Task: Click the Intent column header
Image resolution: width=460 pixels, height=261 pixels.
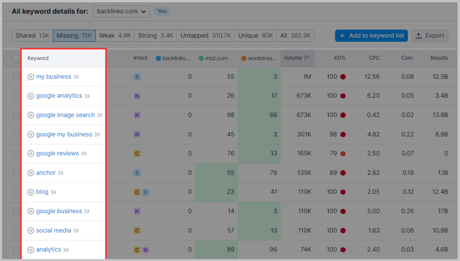Action: coord(140,58)
